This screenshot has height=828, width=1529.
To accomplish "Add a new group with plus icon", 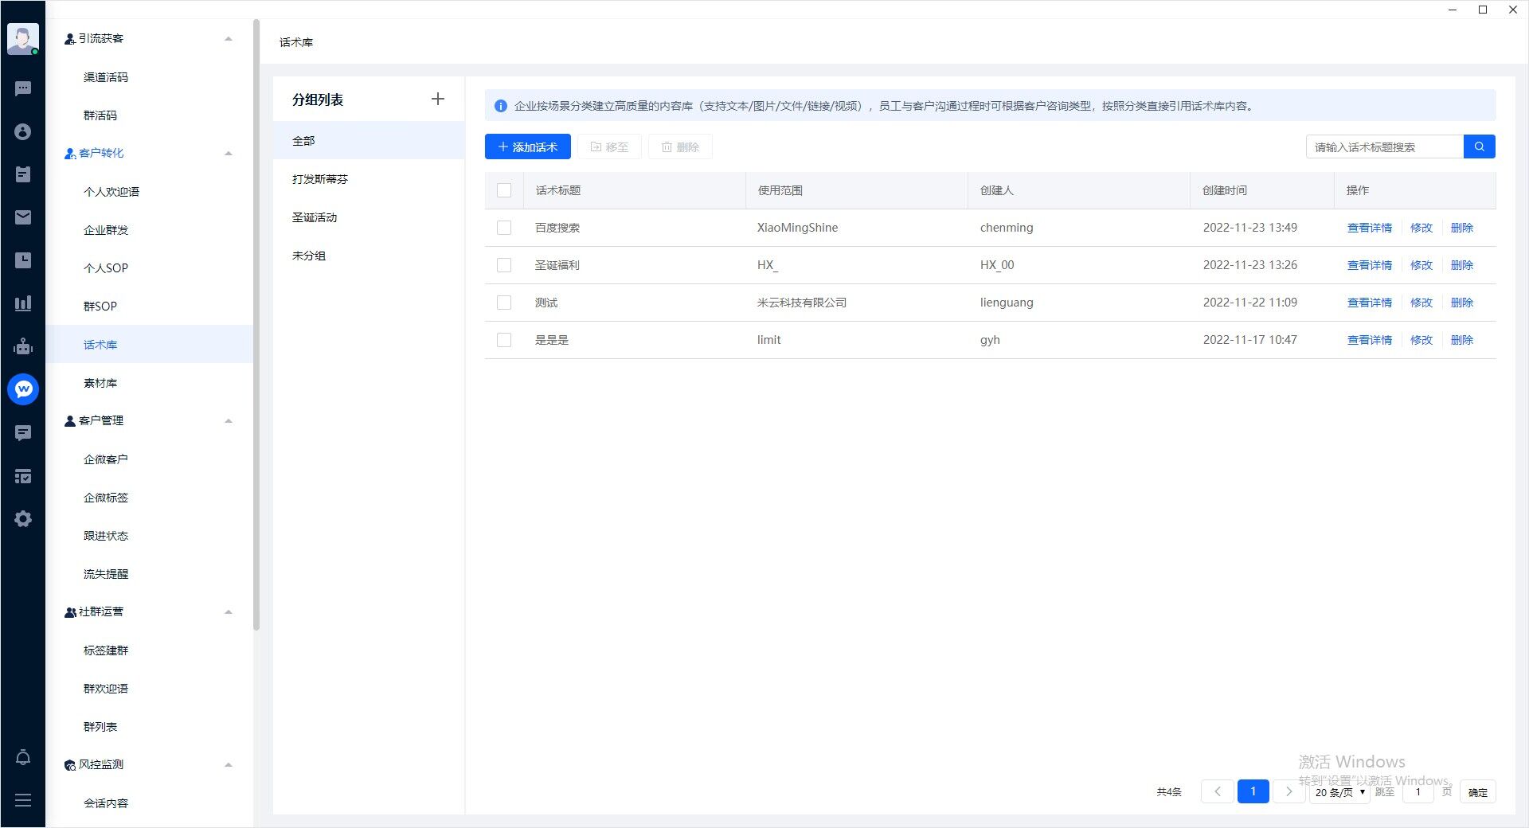I will click(437, 99).
